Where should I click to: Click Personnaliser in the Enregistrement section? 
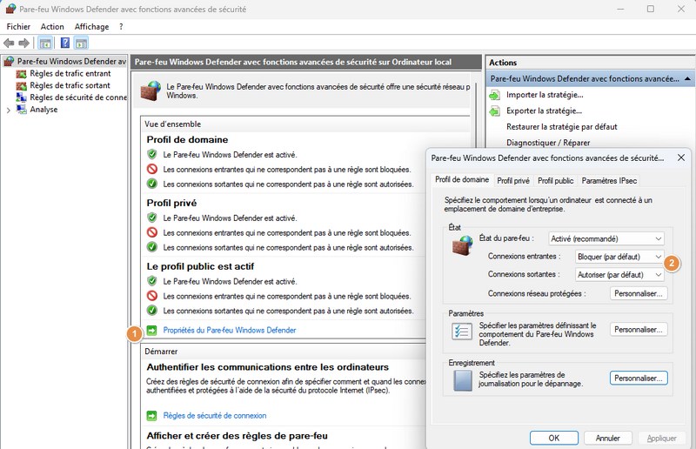tap(639, 379)
